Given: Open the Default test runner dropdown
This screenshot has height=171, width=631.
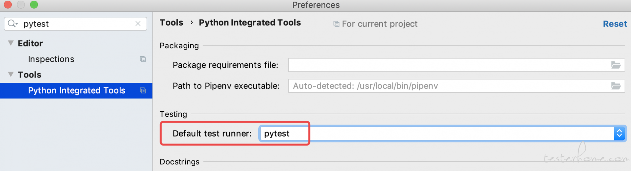Looking at the screenshot, I should pyautogui.click(x=619, y=133).
